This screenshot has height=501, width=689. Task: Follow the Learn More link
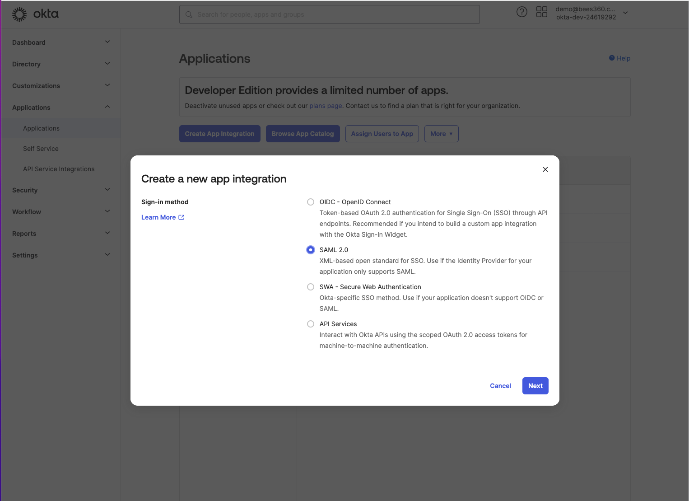click(158, 217)
